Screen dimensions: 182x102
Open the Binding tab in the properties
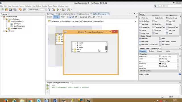click(151, 51)
